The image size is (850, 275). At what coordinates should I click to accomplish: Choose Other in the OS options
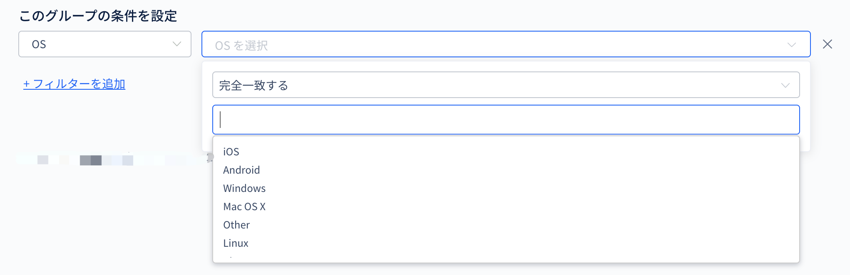click(236, 225)
